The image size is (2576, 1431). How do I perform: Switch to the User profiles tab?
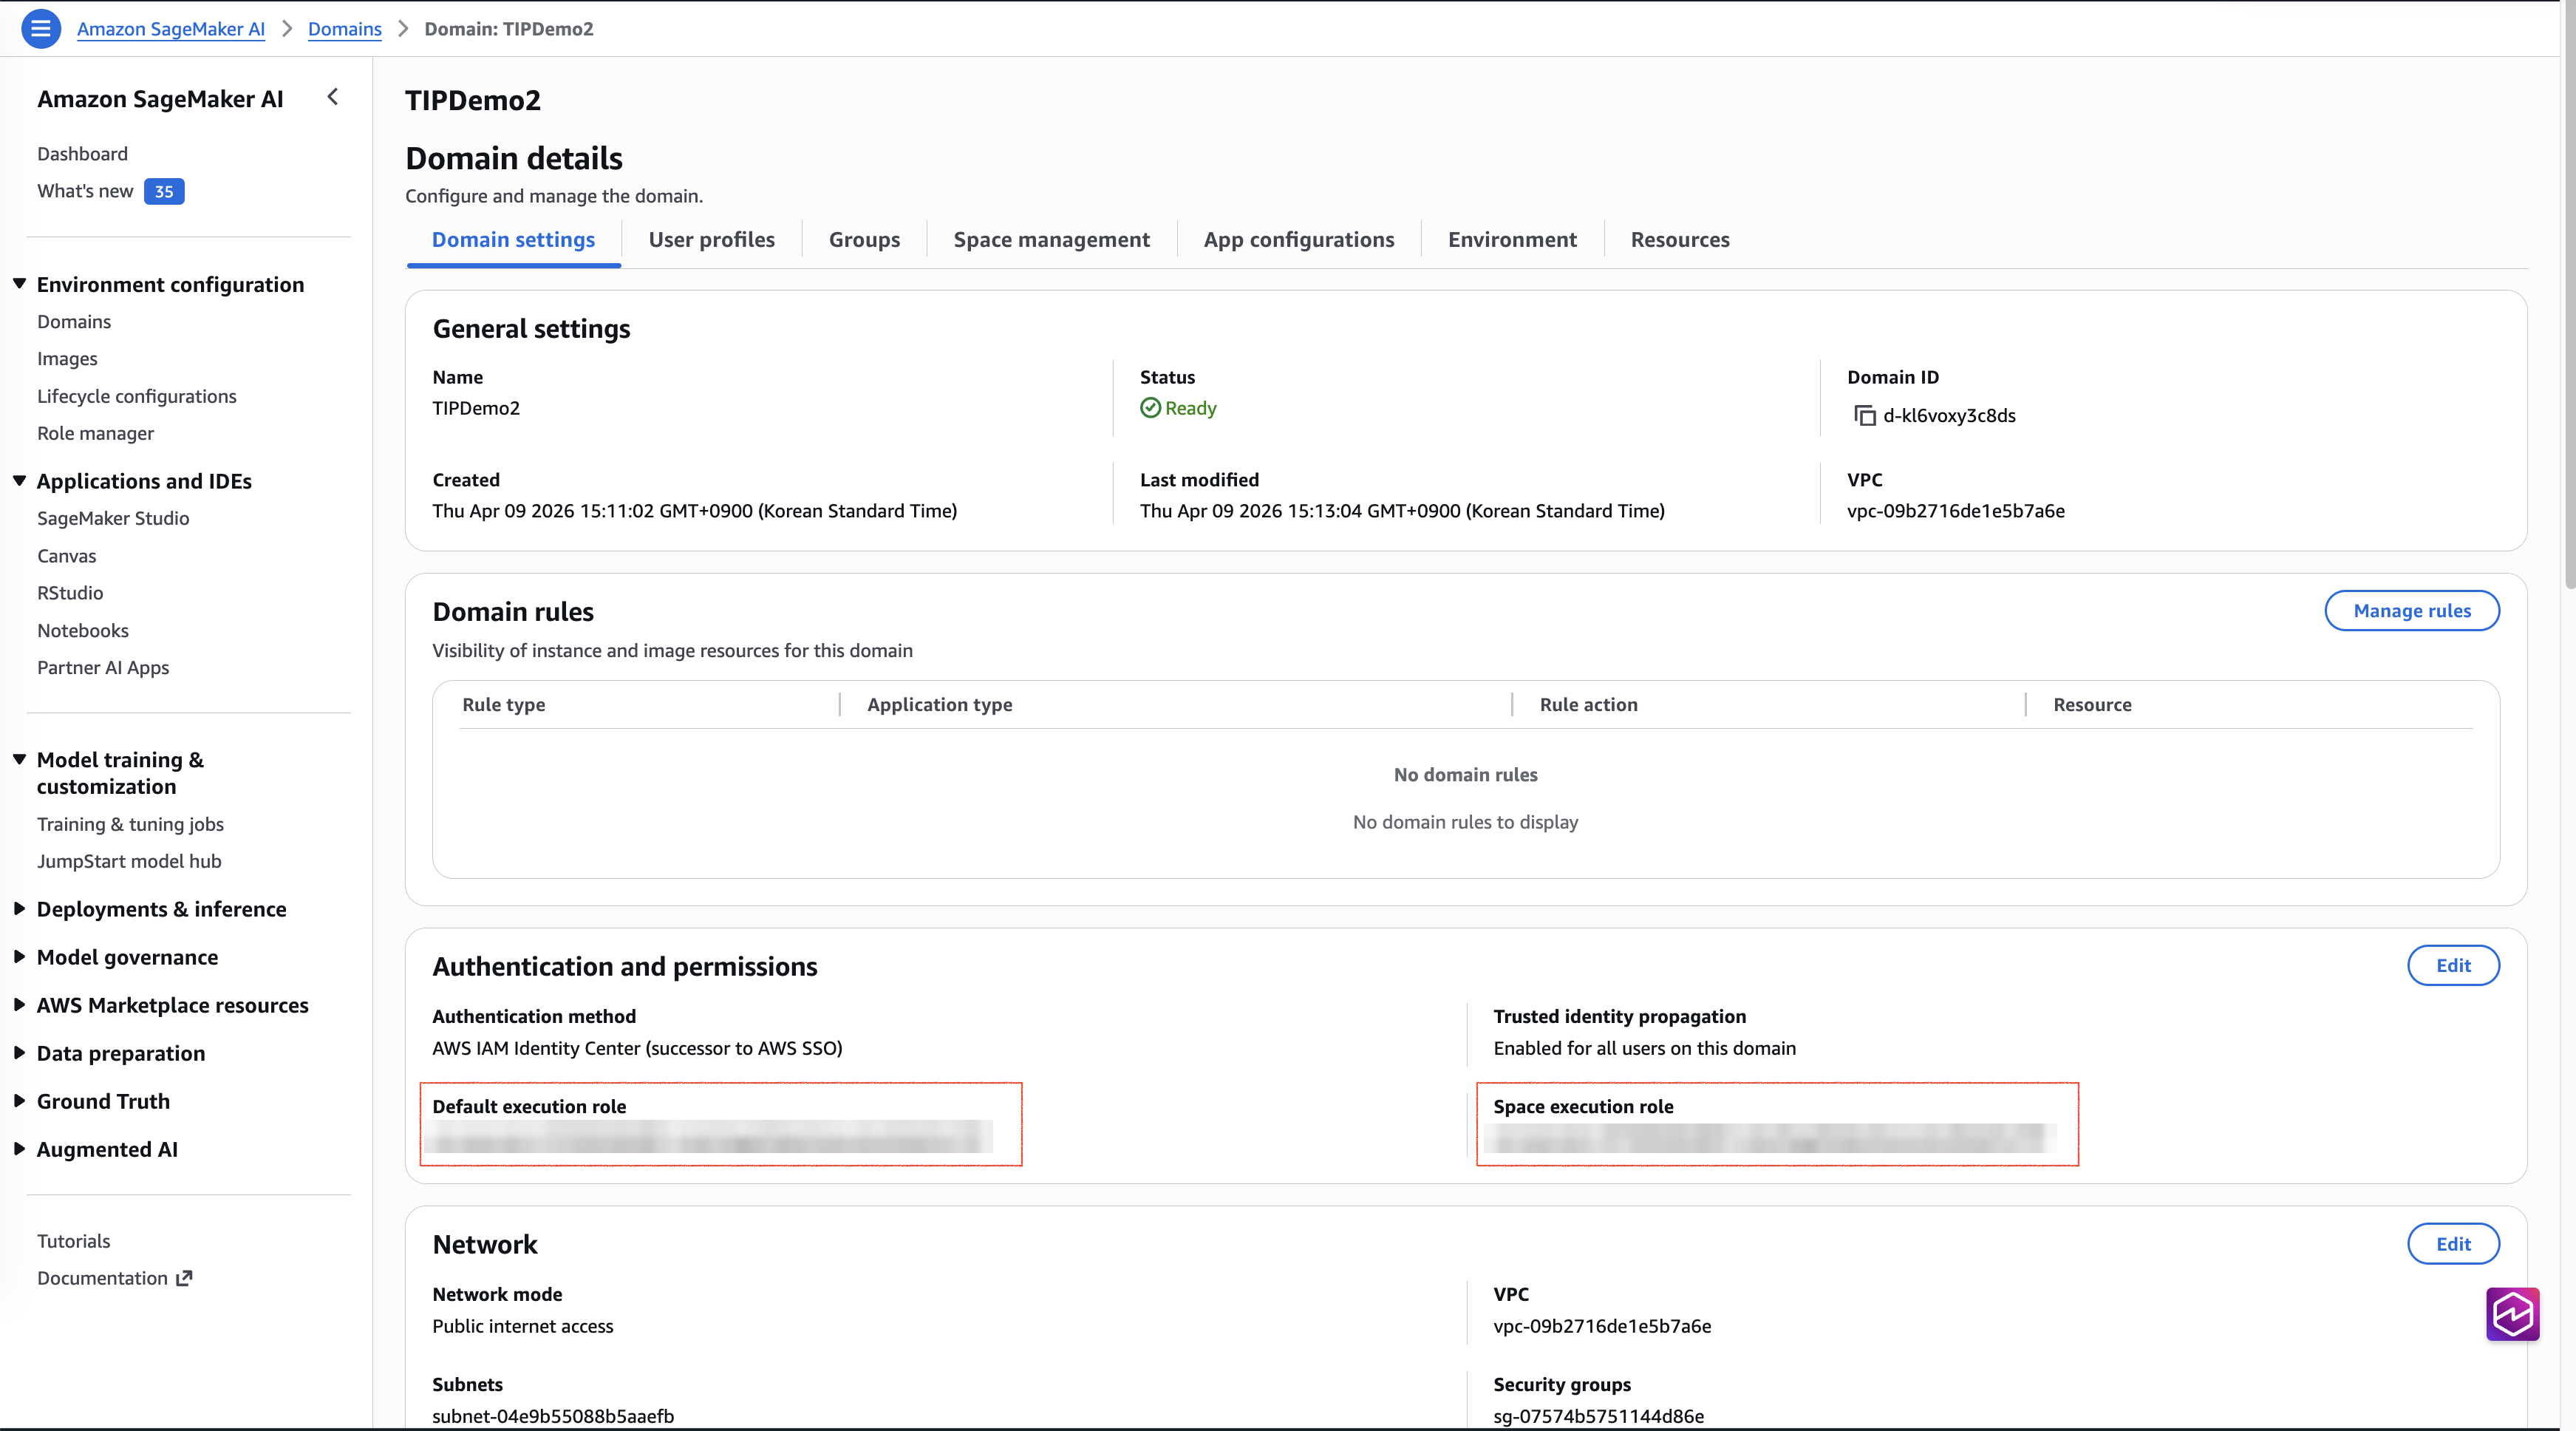711,240
